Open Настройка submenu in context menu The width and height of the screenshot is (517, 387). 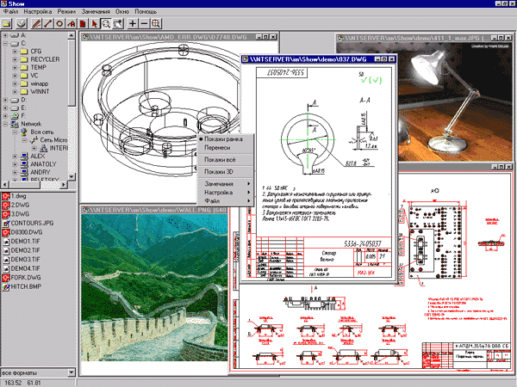click(225, 193)
